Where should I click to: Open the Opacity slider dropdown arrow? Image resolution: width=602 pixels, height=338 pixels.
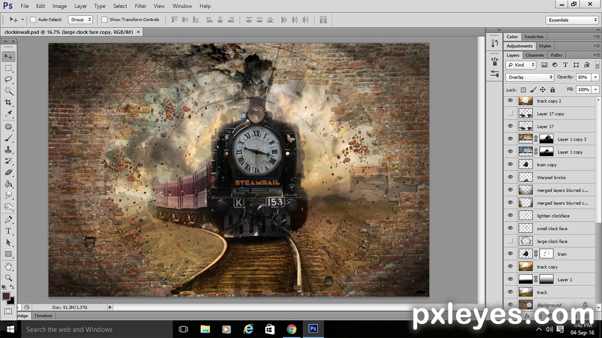pos(595,77)
